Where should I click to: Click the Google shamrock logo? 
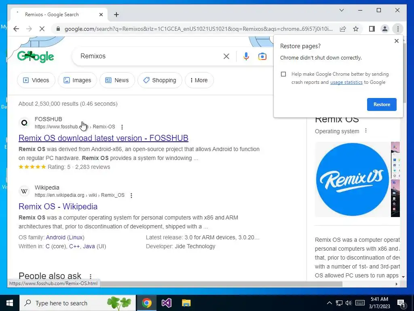[36, 57]
